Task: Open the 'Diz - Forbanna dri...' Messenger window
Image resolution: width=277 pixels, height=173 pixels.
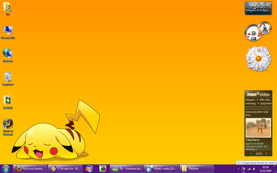Action: pos(127,169)
